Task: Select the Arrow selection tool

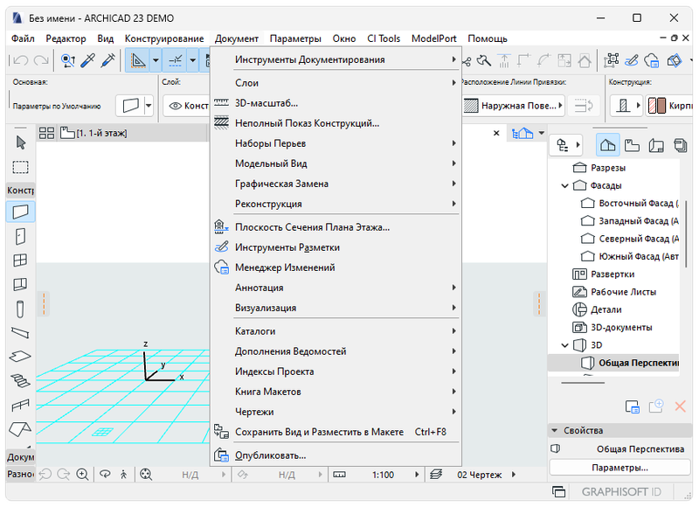Action: (20, 143)
